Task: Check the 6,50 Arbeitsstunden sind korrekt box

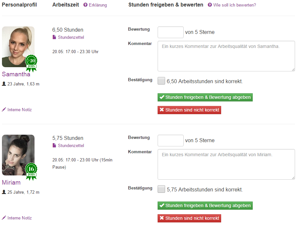Action: tap(162, 81)
